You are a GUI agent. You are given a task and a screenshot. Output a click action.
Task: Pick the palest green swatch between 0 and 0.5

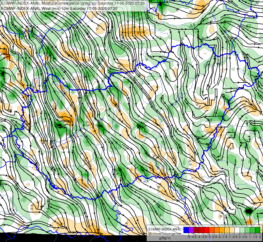242,230
